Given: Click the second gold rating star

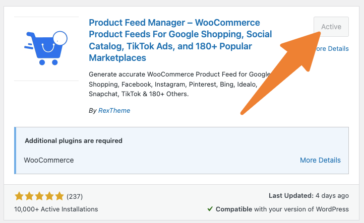Looking at the screenshot, I should tap(29, 196).
